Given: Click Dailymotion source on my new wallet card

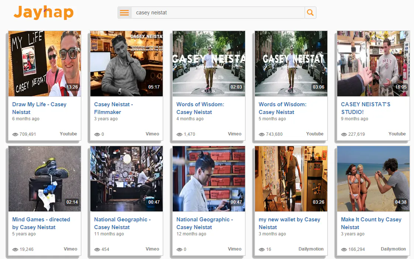Looking at the screenshot, I should [x=311, y=249].
